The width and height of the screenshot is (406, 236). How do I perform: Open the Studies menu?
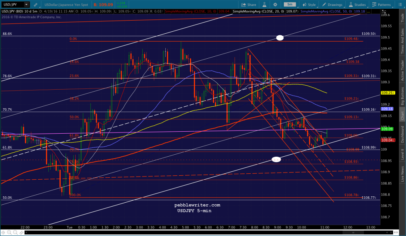coord(357,5)
